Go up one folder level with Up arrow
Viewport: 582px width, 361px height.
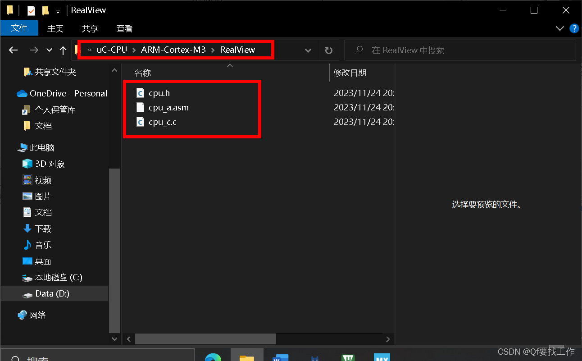(x=63, y=50)
